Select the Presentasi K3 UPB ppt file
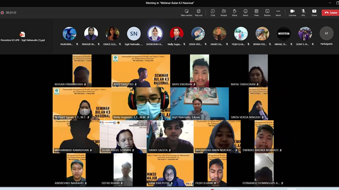This screenshot has height=190, width=339. point(22,36)
